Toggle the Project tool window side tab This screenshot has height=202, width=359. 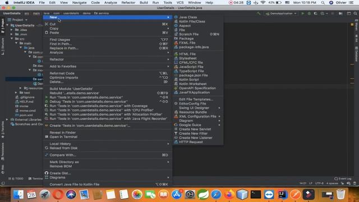(x=2, y=26)
